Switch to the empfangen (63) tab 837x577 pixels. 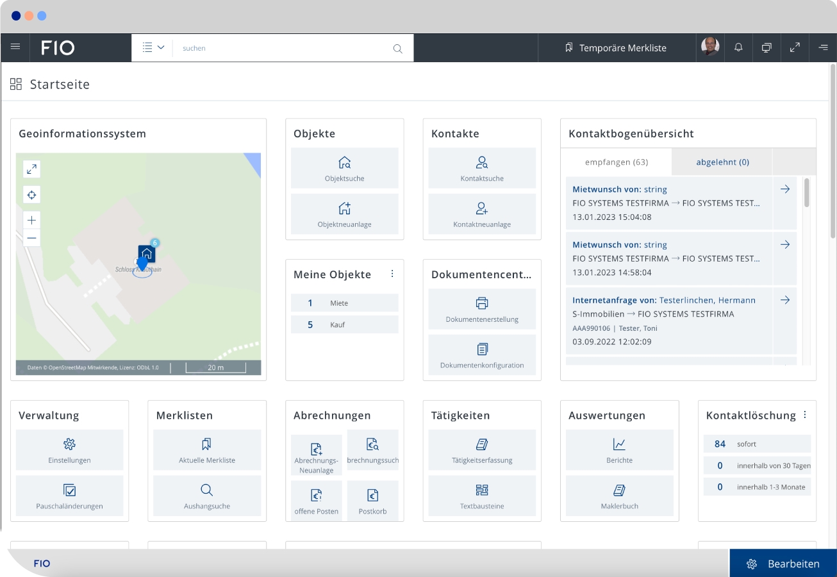click(x=617, y=162)
